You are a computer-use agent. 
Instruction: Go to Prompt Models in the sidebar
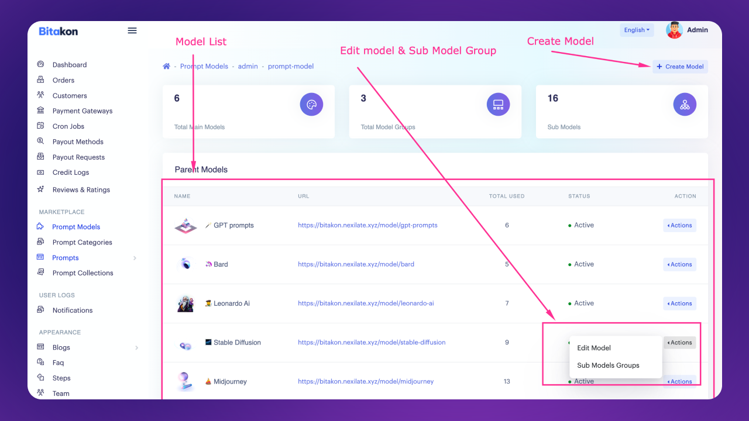(76, 227)
